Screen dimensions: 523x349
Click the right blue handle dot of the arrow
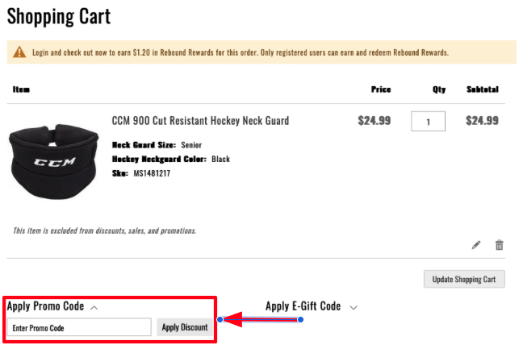pos(300,320)
